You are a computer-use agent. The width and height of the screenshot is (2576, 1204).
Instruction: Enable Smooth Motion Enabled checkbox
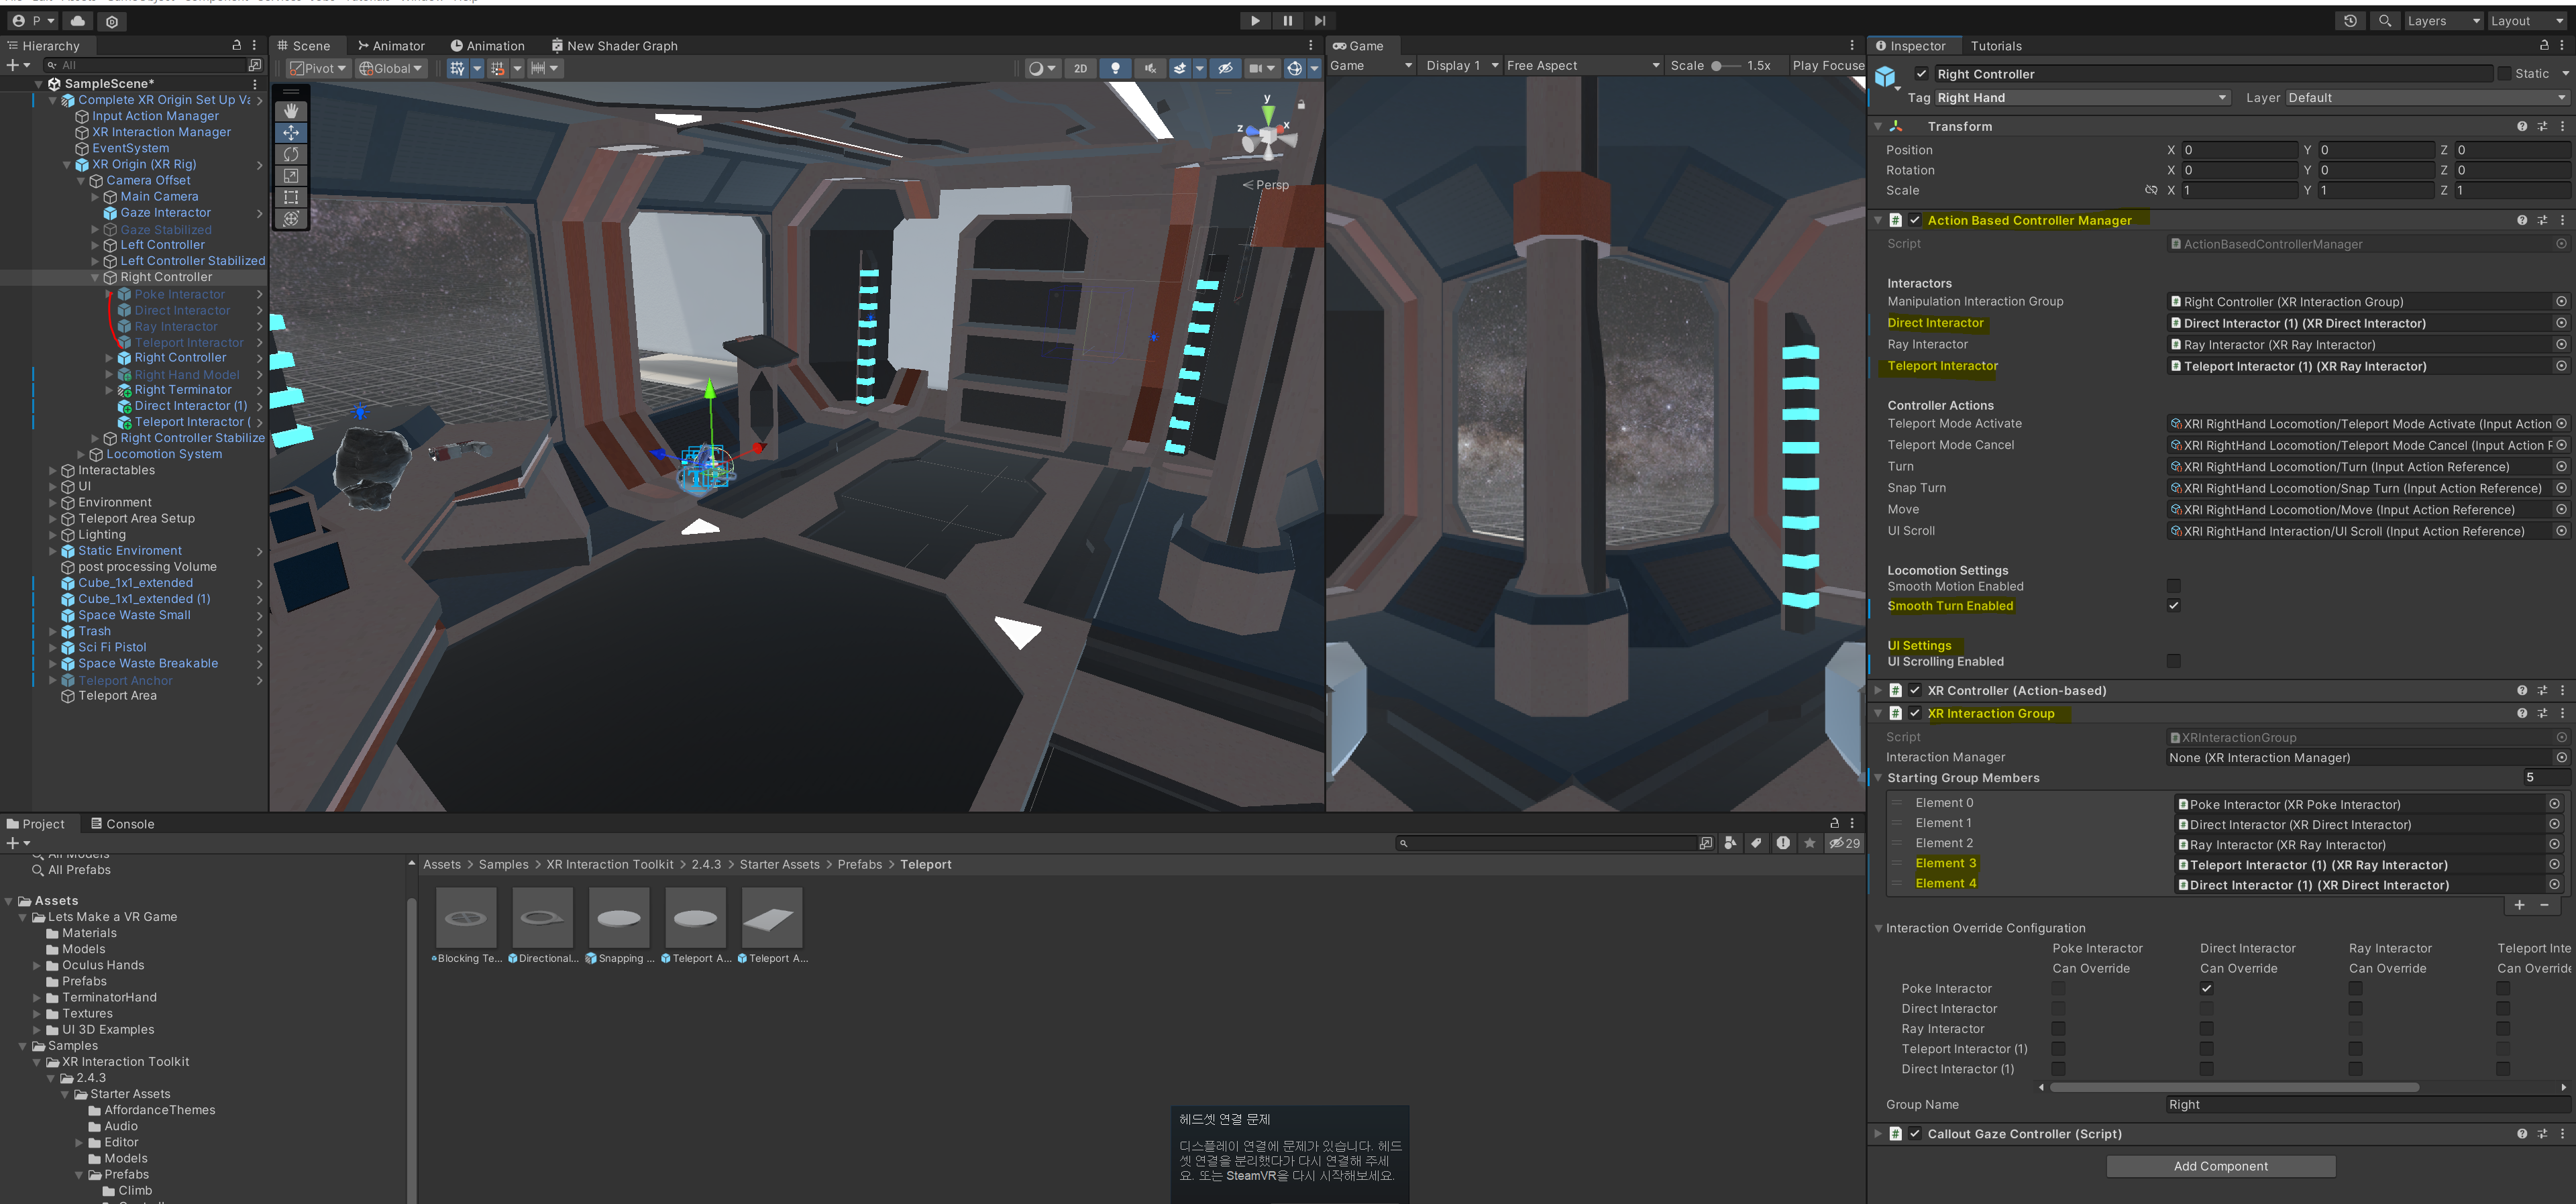2173,586
